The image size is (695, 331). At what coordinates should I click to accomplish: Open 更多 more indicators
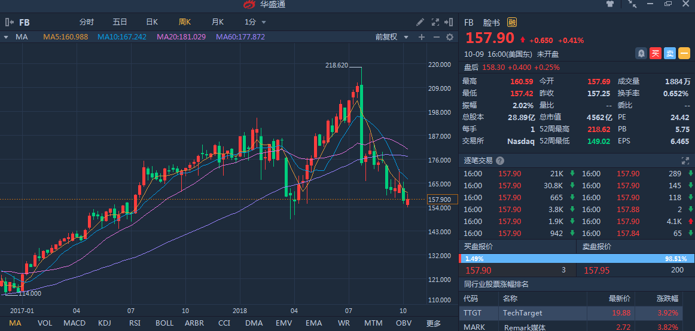(x=434, y=323)
